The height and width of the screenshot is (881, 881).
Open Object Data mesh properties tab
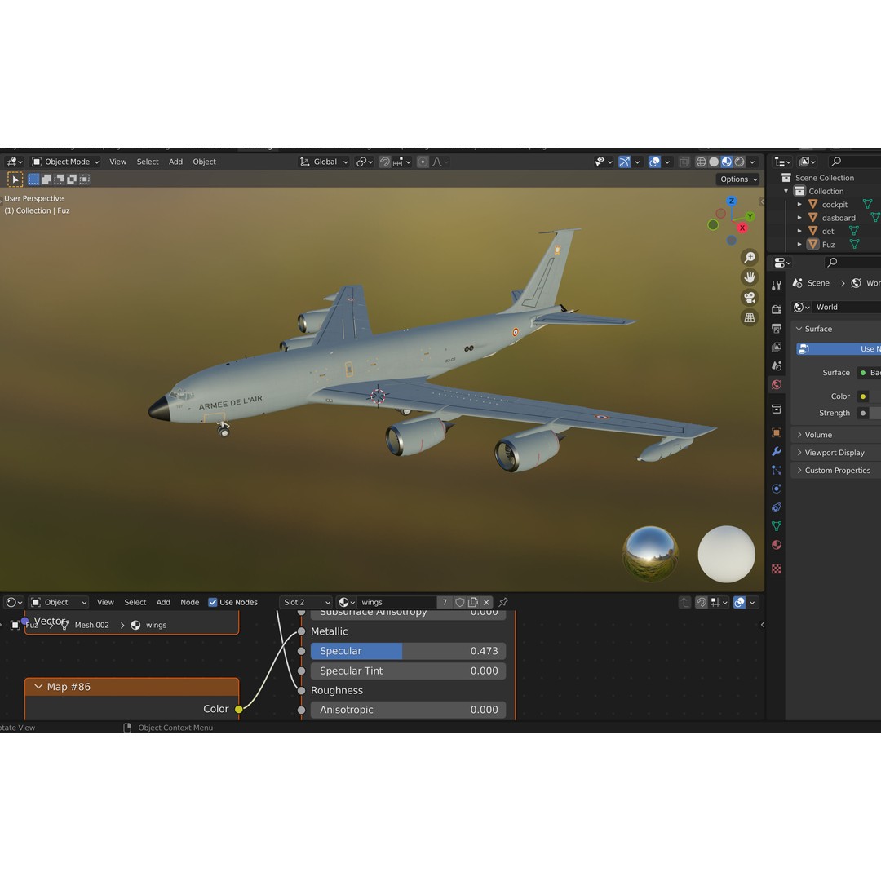click(x=777, y=526)
